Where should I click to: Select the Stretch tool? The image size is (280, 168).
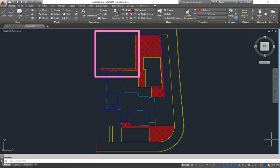[x=43, y=18]
